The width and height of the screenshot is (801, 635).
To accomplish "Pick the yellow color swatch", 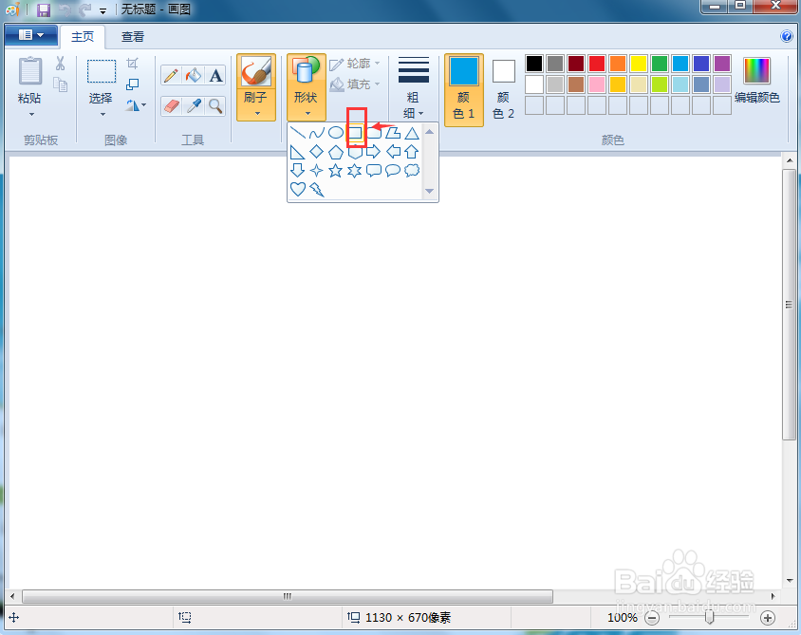I will click(639, 64).
